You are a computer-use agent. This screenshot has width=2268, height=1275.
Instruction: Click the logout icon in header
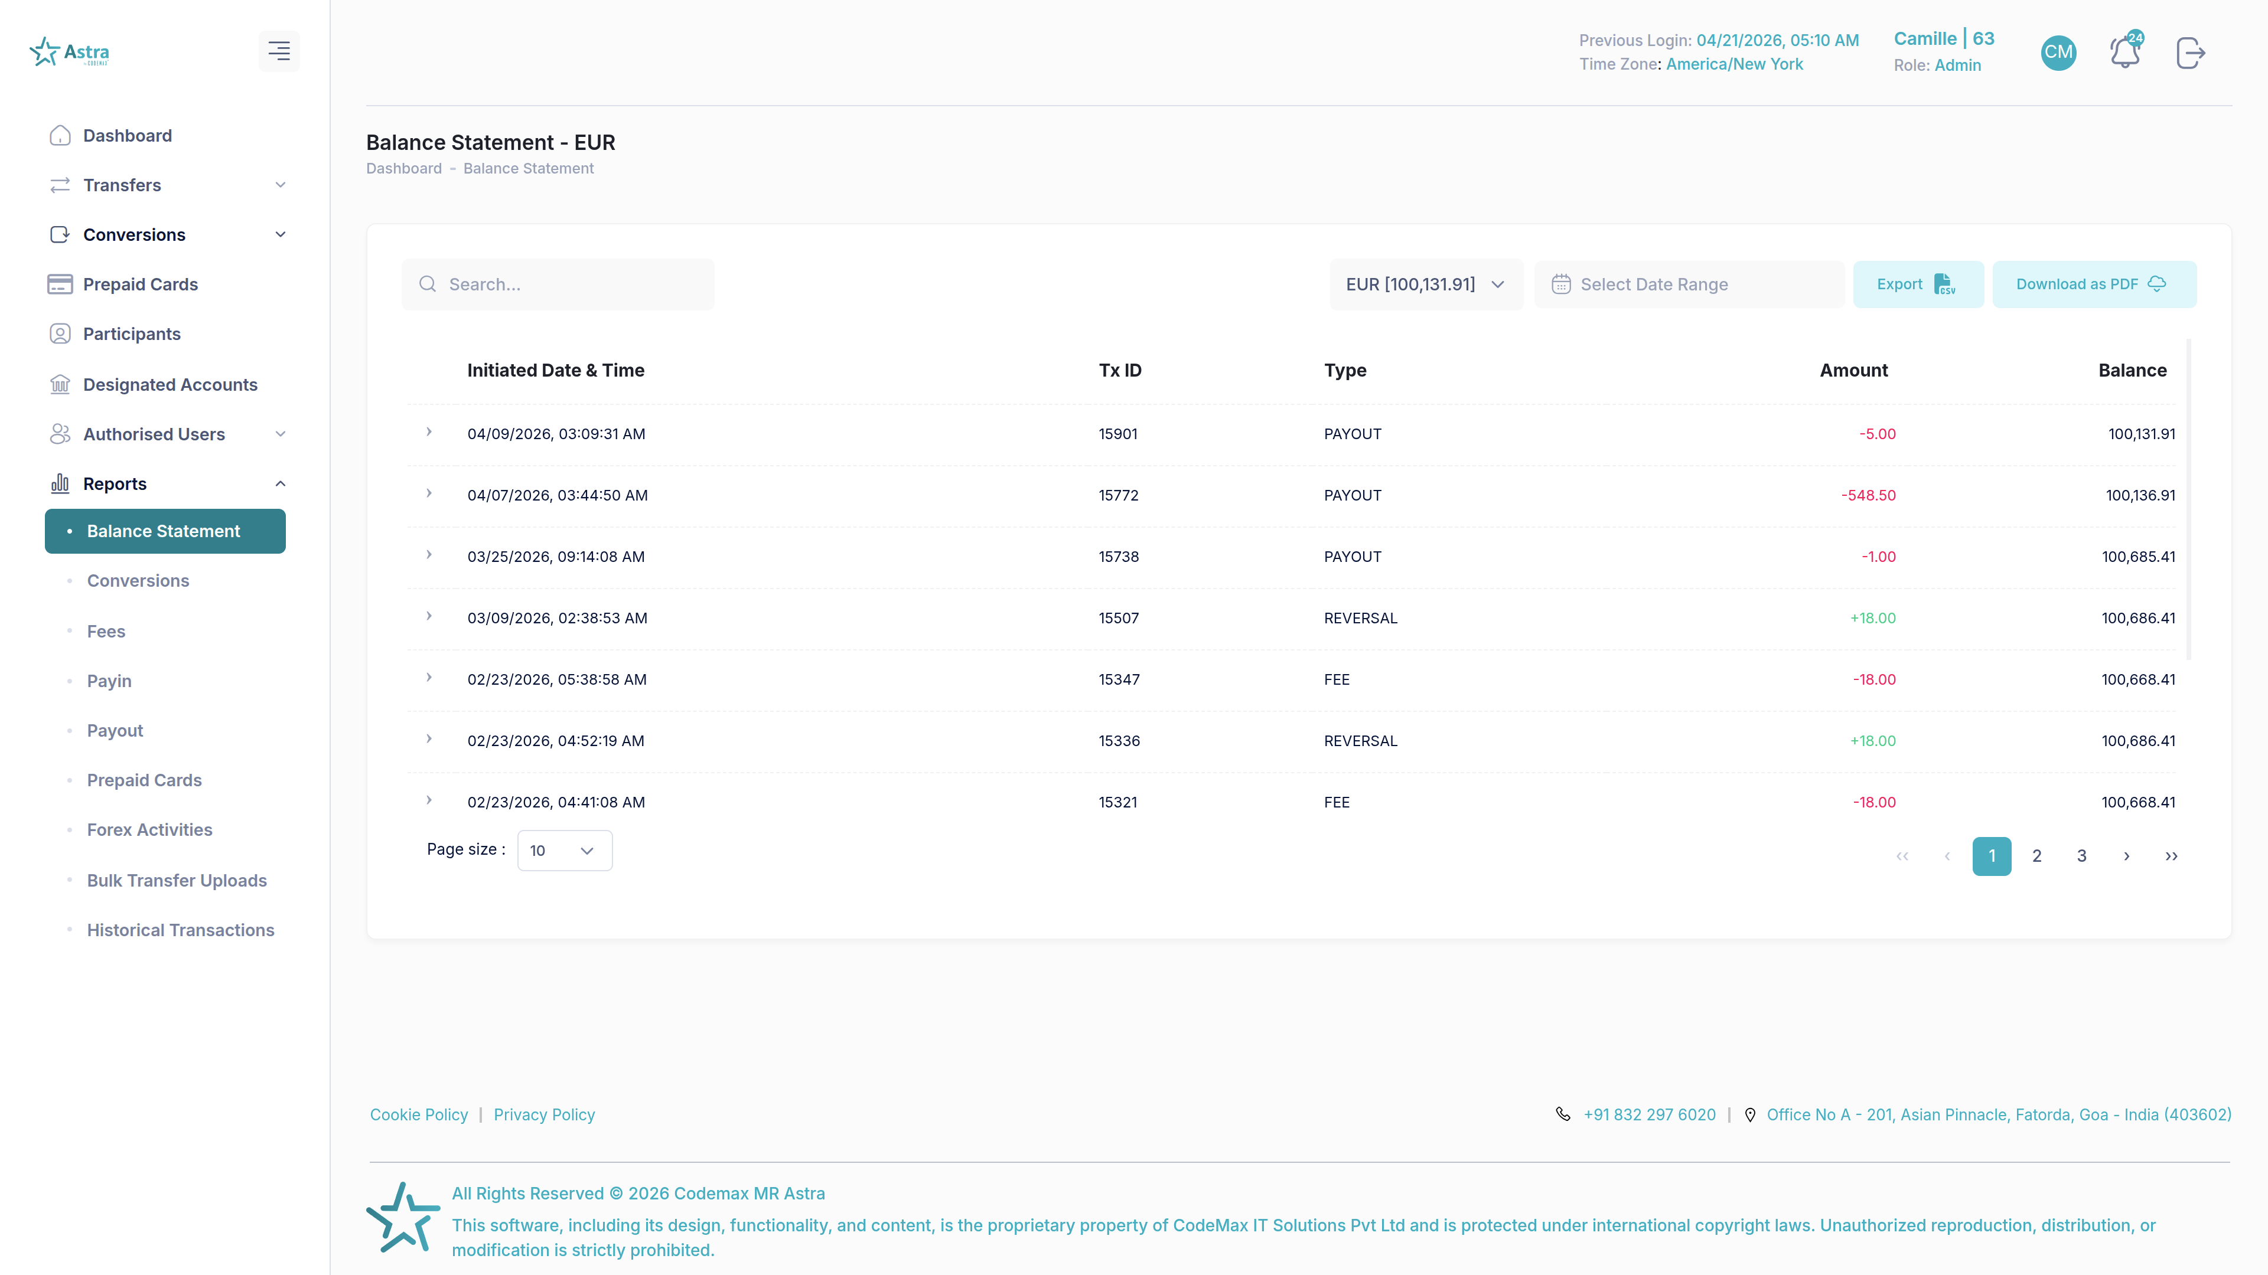[x=2191, y=53]
